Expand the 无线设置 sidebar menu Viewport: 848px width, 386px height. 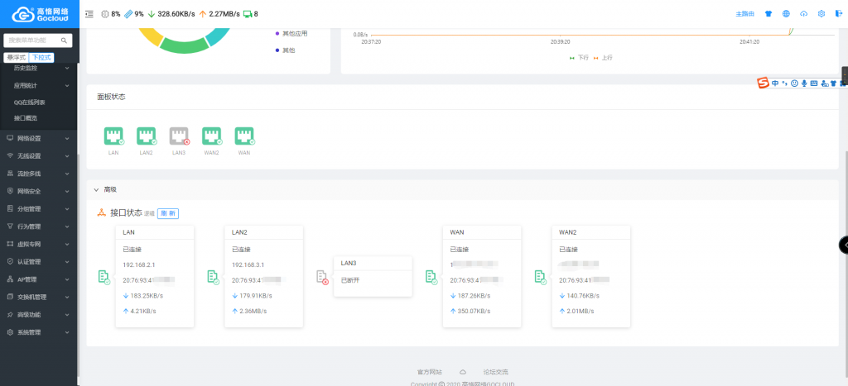pyautogui.click(x=38, y=155)
